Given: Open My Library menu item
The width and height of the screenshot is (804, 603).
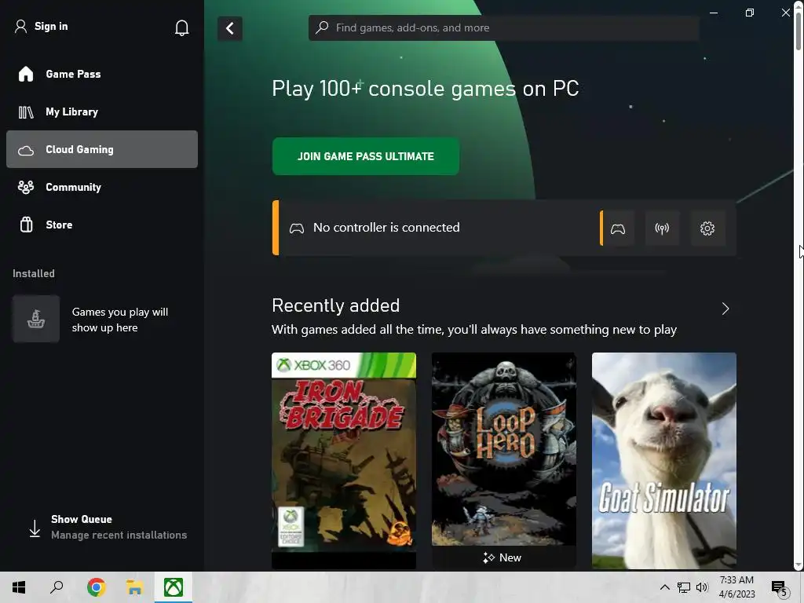Looking at the screenshot, I should (102, 111).
